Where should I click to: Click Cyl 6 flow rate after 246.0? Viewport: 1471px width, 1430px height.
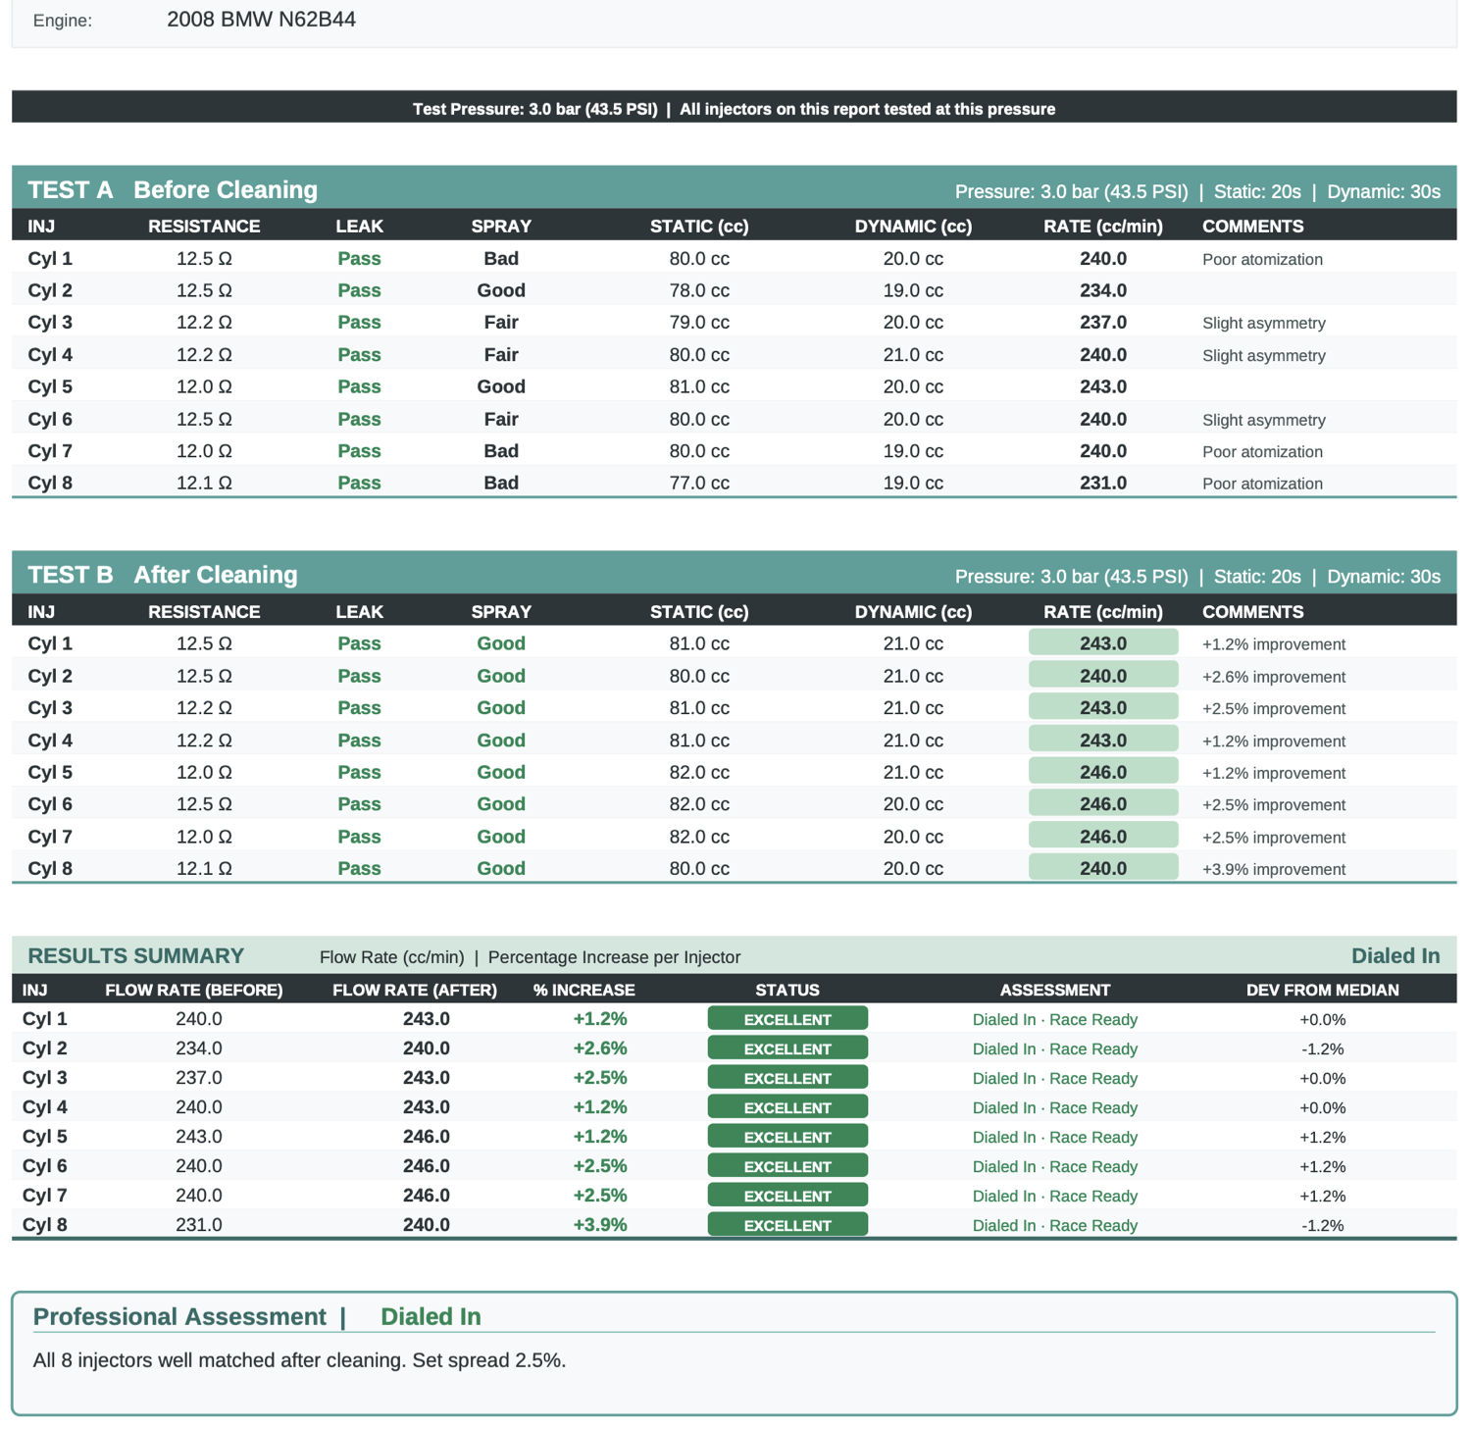[x=427, y=1166]
